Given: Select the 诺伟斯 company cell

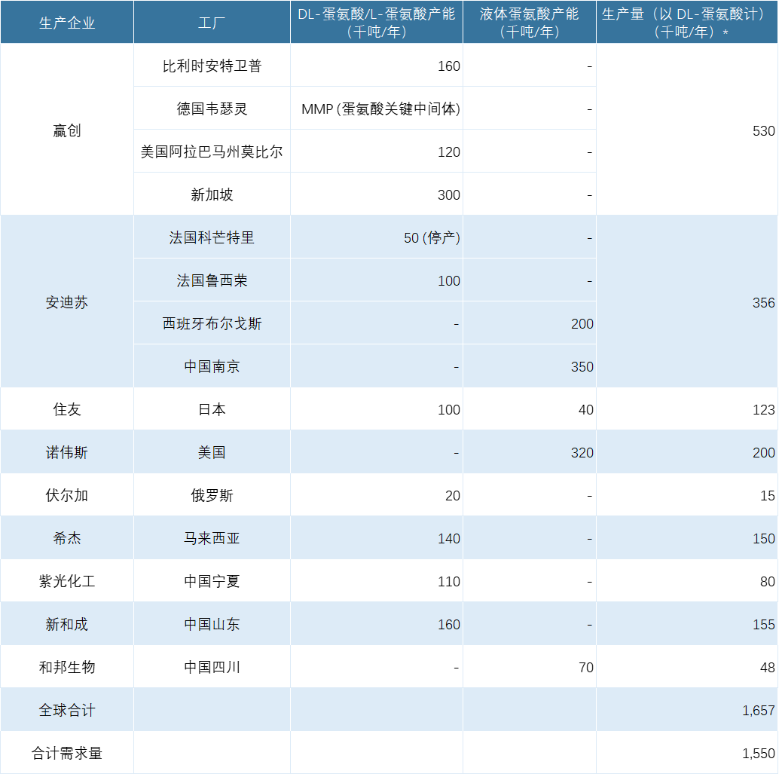Looking at the screenshot, I should click(67, 452).
